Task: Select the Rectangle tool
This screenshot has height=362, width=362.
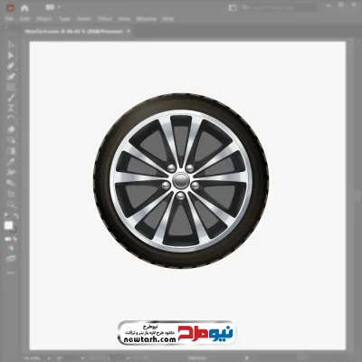Action: [x=11, y=87]
